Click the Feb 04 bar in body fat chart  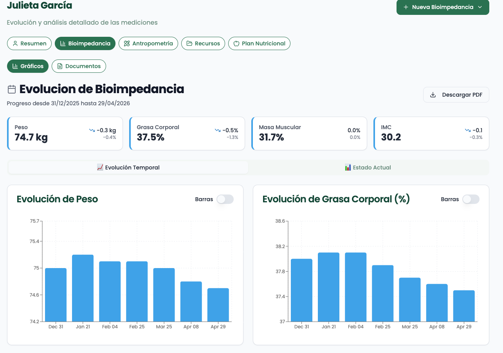pyautogui.click(x=355, y=287)
